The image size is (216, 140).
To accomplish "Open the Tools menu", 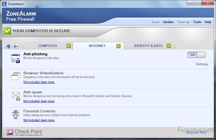I will point(197,22).
